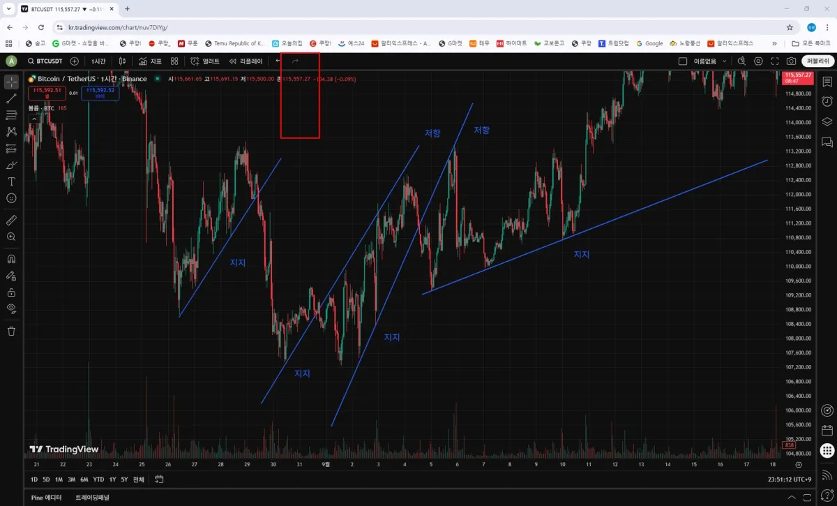Image resolution: width=837 pixels, height=506 pixels.
Task: Open the Google bookmark
Action: pyautogui.click(x=649, y=43)
